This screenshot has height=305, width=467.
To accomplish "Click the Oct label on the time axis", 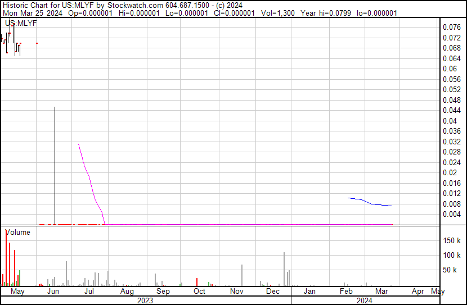I will 199,292.
